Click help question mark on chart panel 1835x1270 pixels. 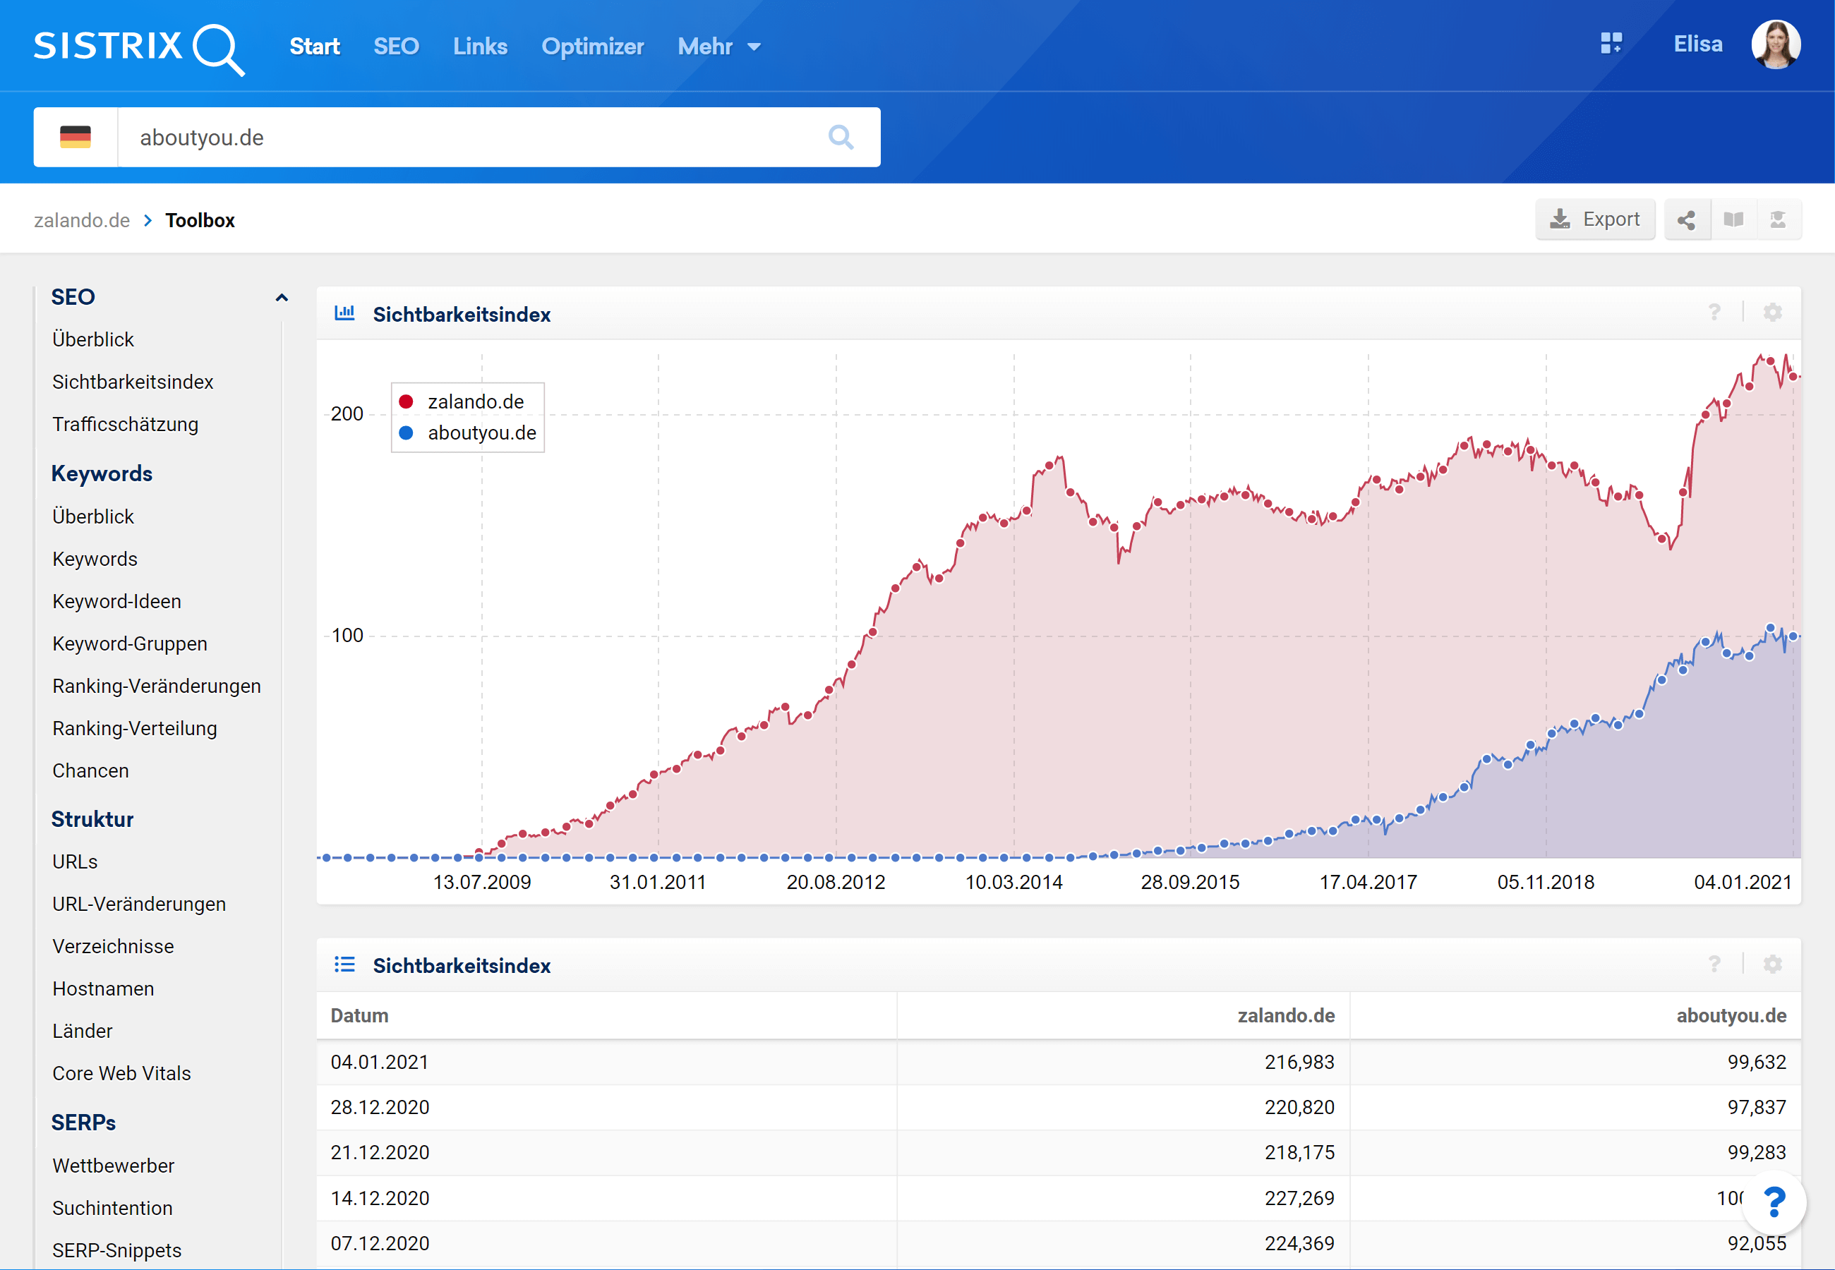1714,313
